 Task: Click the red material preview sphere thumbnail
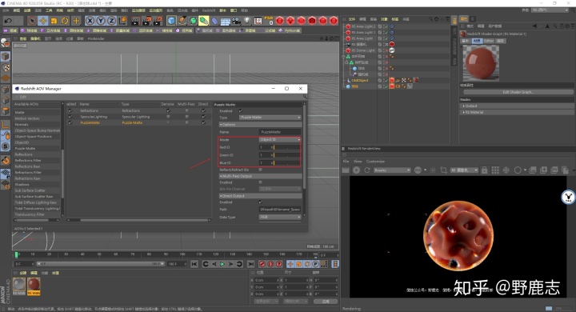(x=481, y=63)
